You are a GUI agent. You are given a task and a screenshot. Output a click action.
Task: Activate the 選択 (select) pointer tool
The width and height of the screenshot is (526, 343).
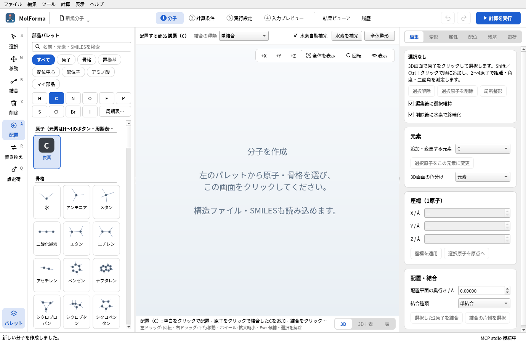coord(14,41)
